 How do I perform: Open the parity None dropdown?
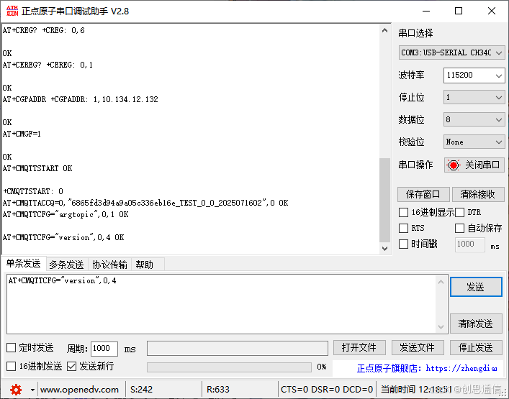[474, 142]
